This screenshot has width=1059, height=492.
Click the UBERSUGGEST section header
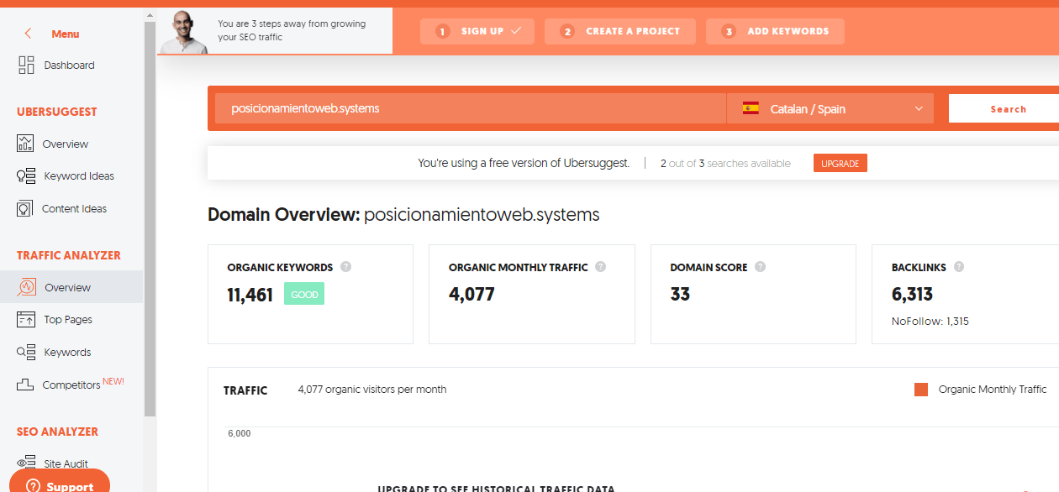click(57, 112)
